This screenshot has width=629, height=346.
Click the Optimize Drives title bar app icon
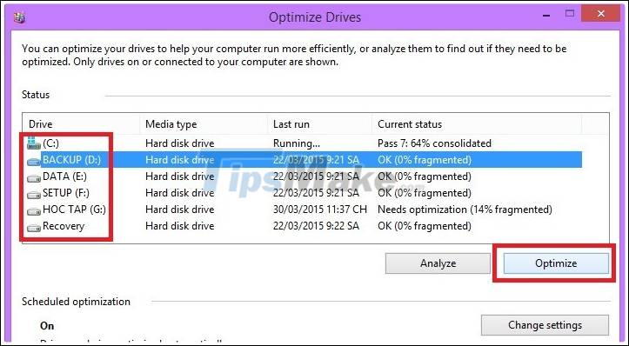19,17
